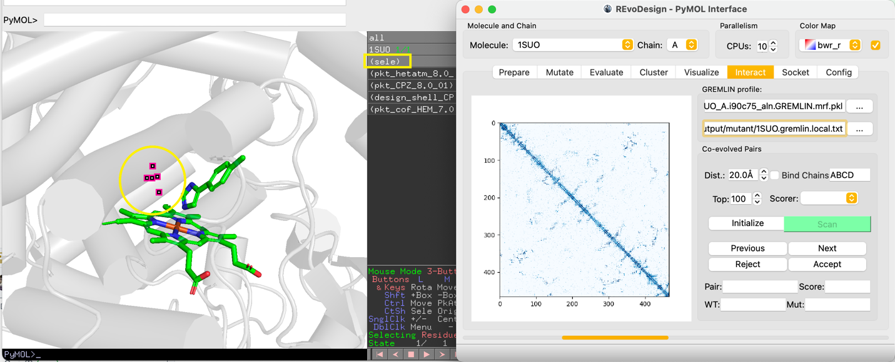Open the Chain A dropdown
This screenshot has height=362, width=895.
682,45
